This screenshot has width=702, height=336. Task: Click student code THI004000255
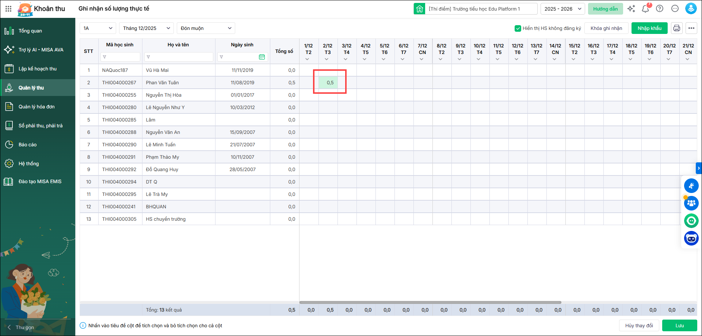pyautogui.click(x=119, y=95)
